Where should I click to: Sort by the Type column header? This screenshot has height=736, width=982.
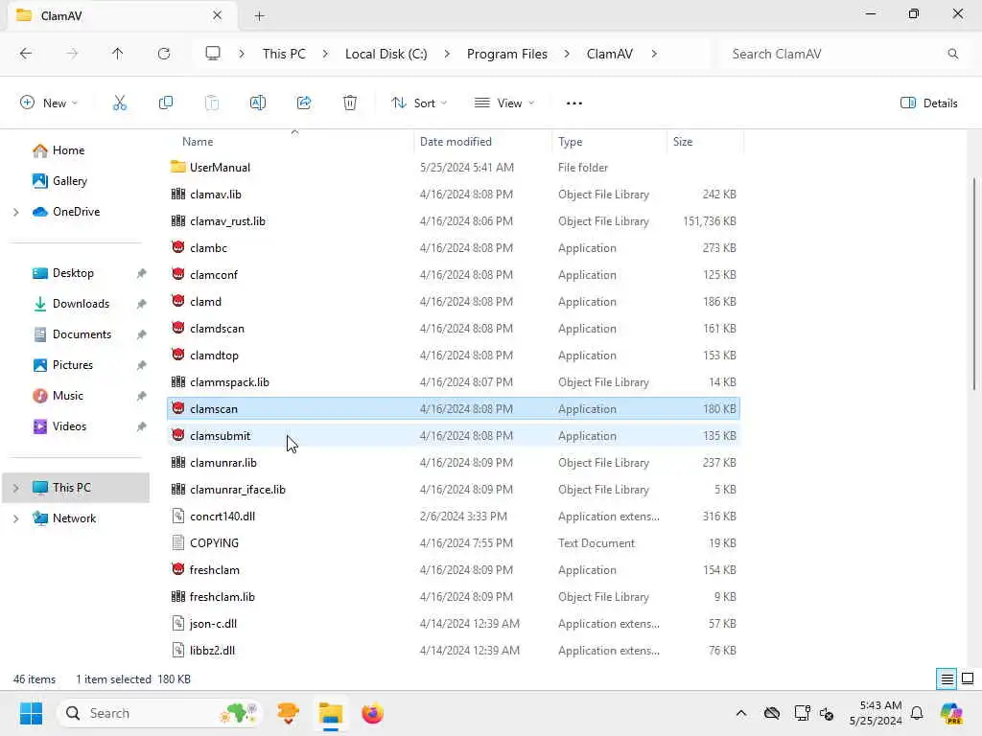click(x=570, y=142)
